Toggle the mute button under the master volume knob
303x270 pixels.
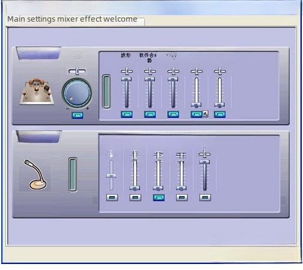pyautogui.click(x=78, y=115)
